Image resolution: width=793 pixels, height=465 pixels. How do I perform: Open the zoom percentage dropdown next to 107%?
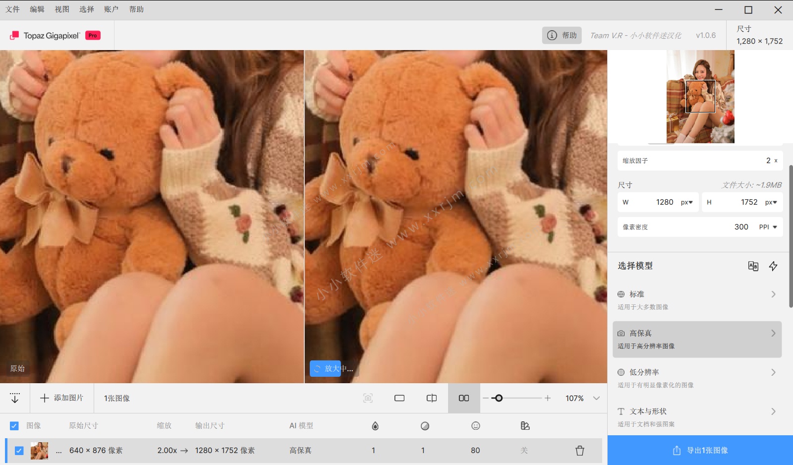(596, 398)
